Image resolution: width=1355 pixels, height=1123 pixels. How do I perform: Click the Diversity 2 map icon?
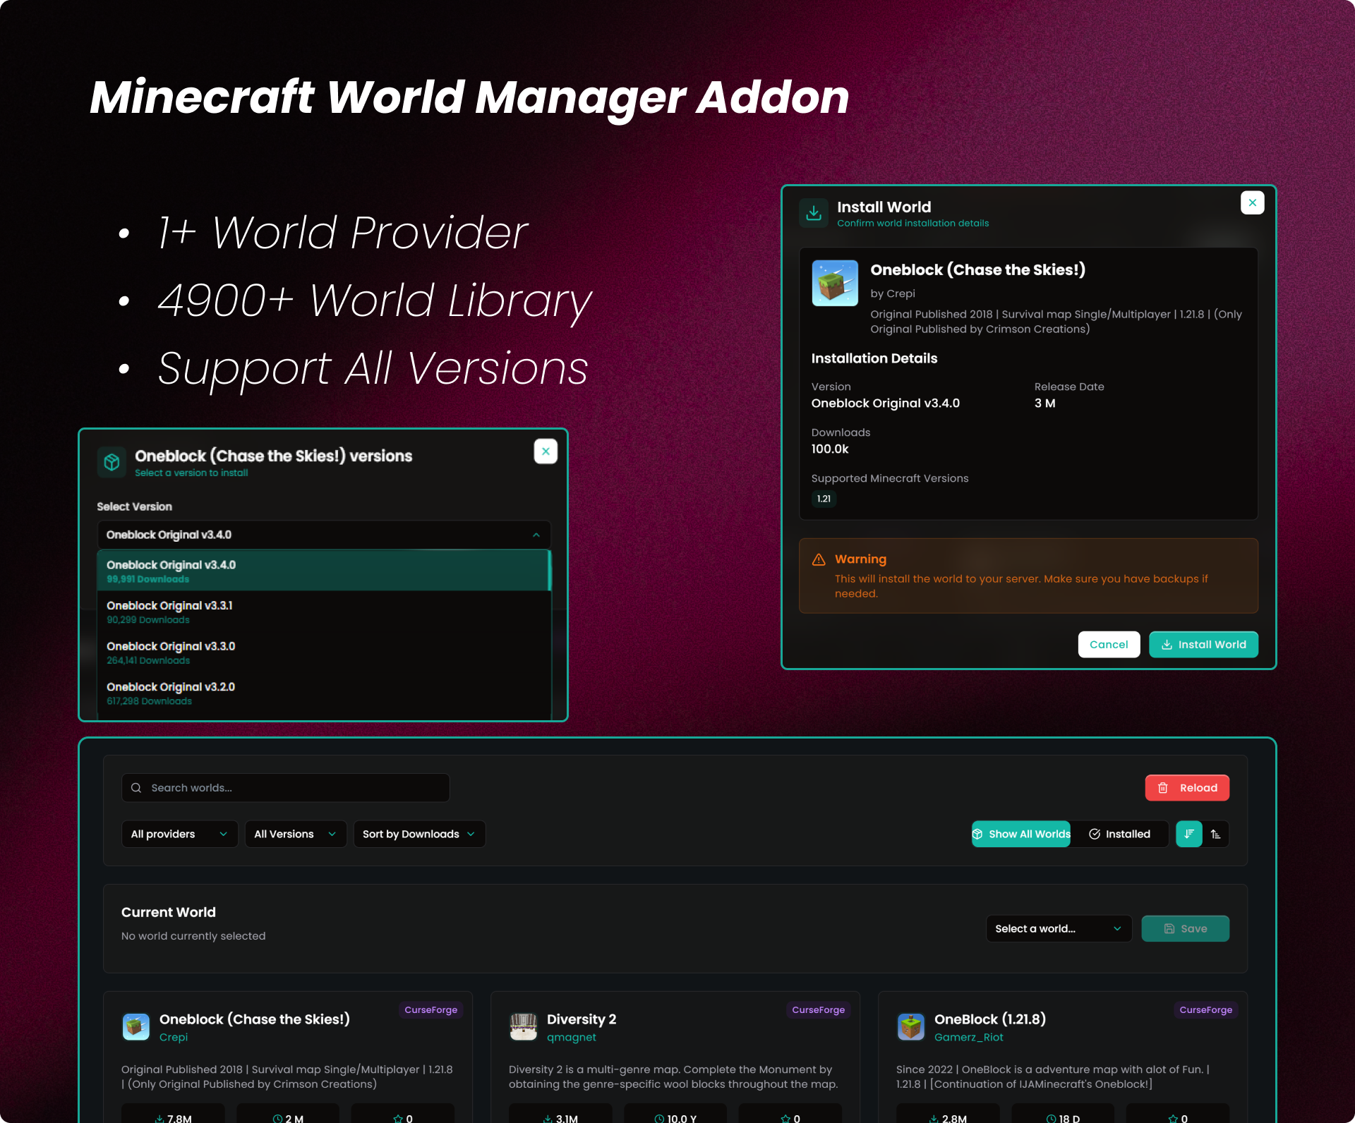(x=523, y=1026)
